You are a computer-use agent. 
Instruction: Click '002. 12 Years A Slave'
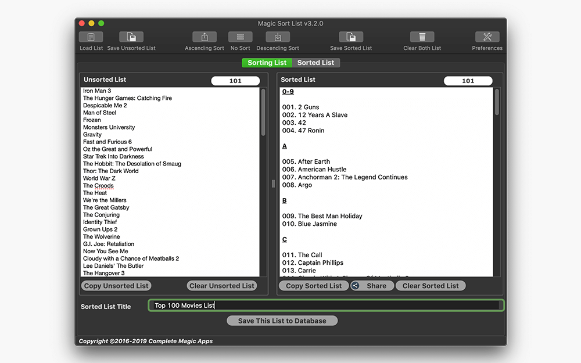[315, 115]
